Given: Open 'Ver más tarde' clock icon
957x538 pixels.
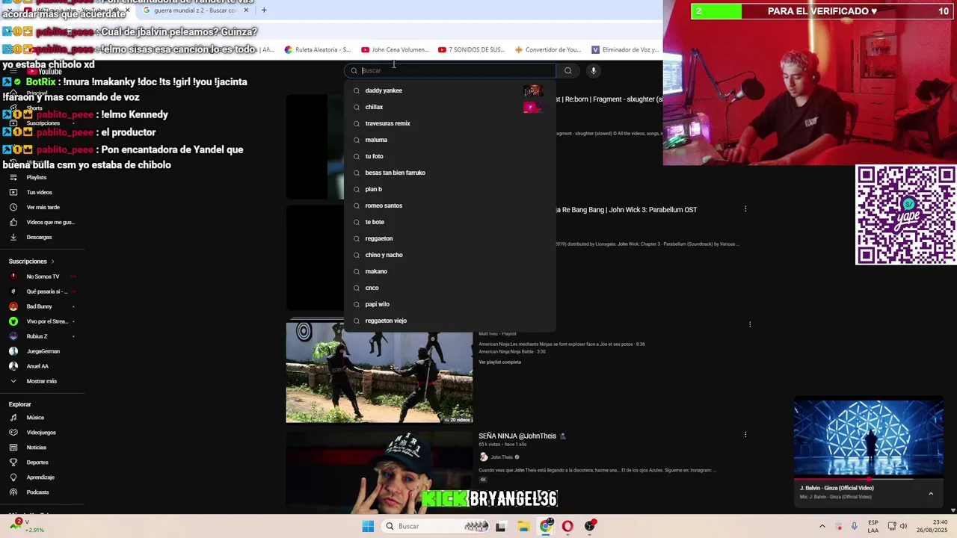Looking at the screenshot, I should (x=13, y=207).
